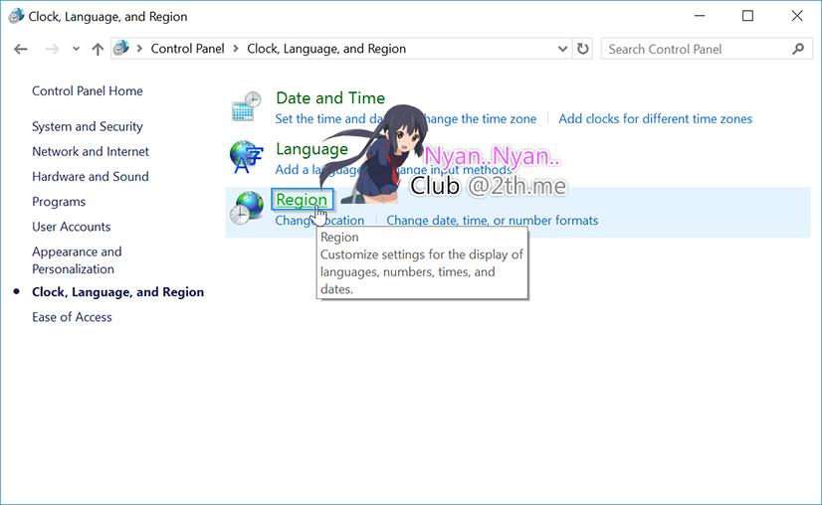This screenshot has width=822, height=505.
Task: Open Appearance and Personalization category
Action: click(x=77, y=260)
